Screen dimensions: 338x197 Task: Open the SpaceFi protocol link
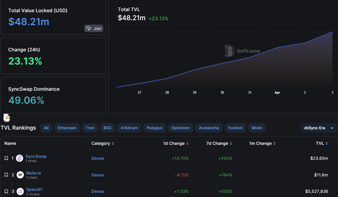tap(34, 190)
